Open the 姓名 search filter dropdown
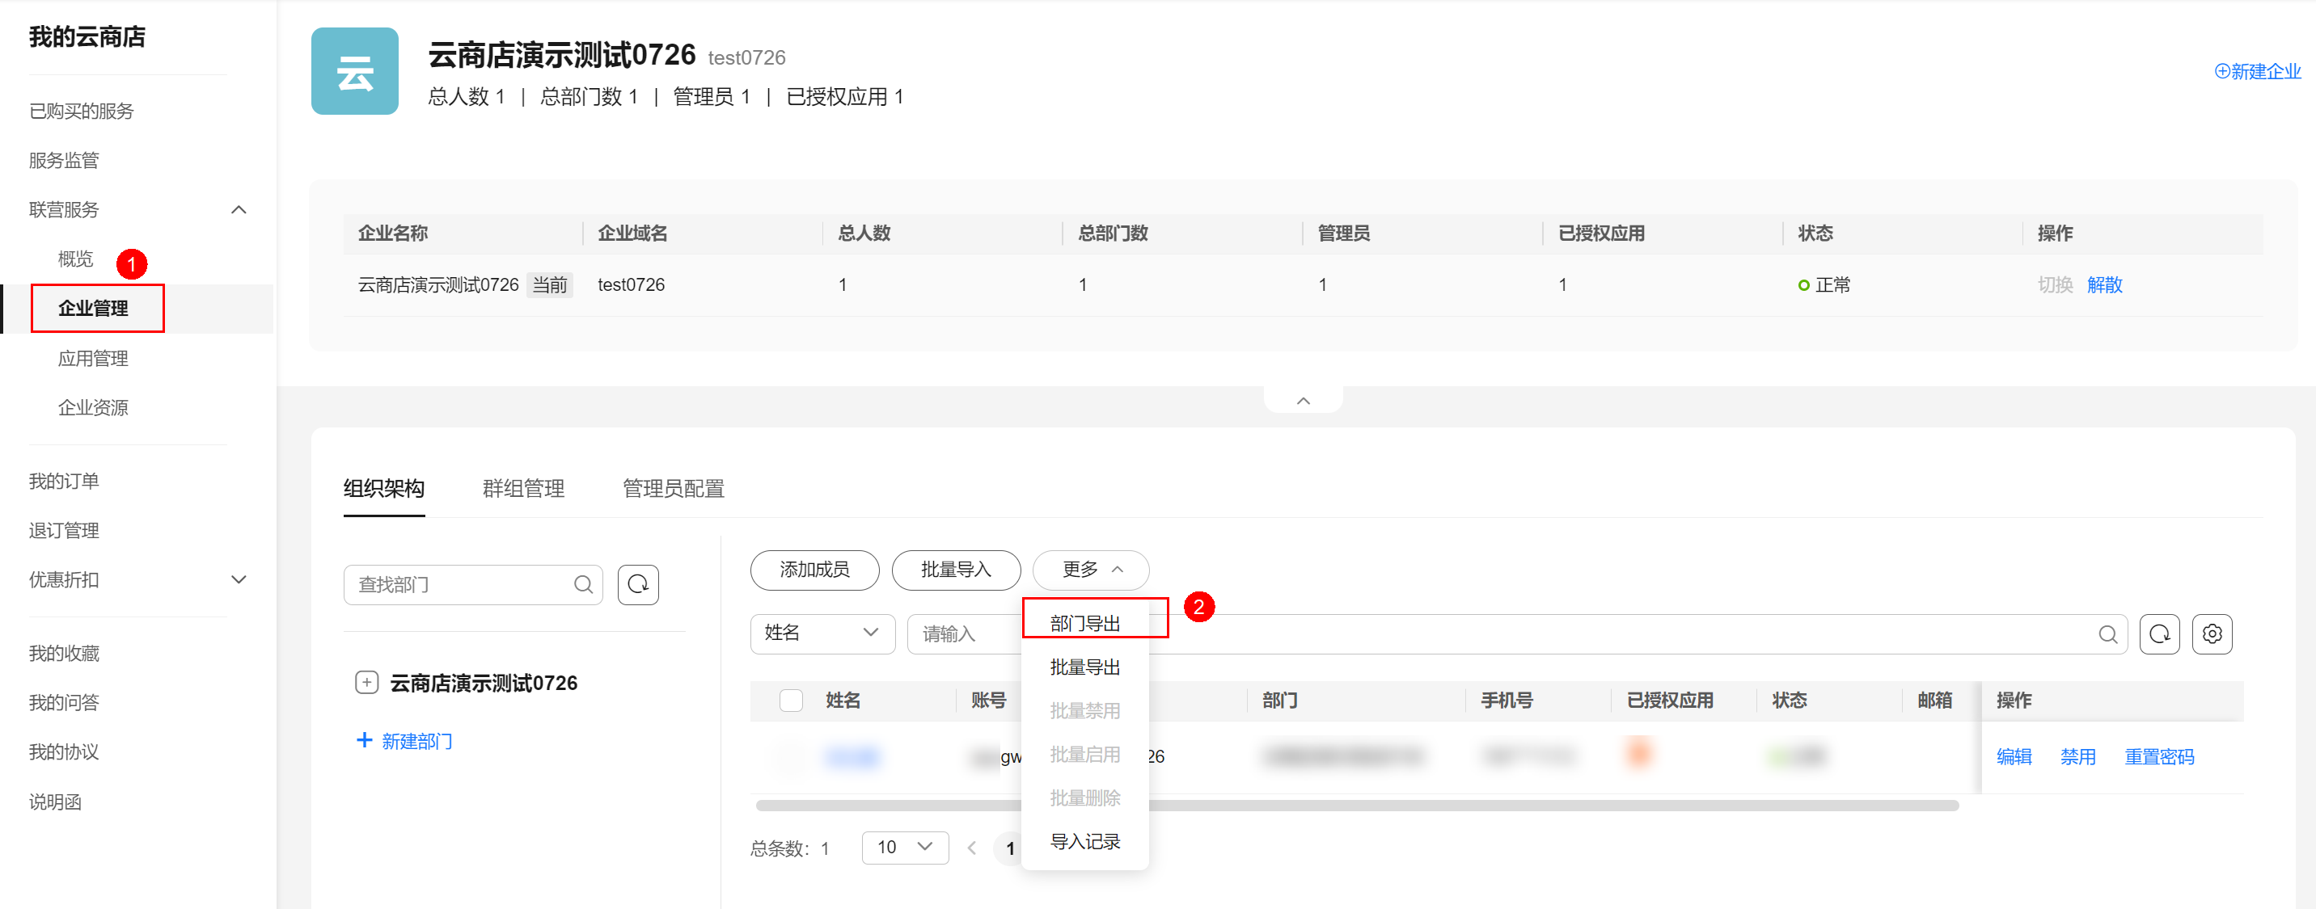The width and height of the screenshot is (2316, 909). pyautogui.click(x=822, y=633)
